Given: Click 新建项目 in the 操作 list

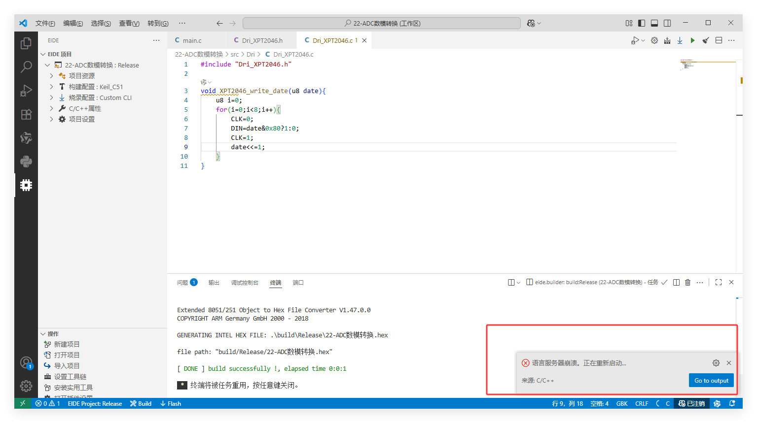Looking at the screenshot, I should pyautogui.click(x=67, y=344).
